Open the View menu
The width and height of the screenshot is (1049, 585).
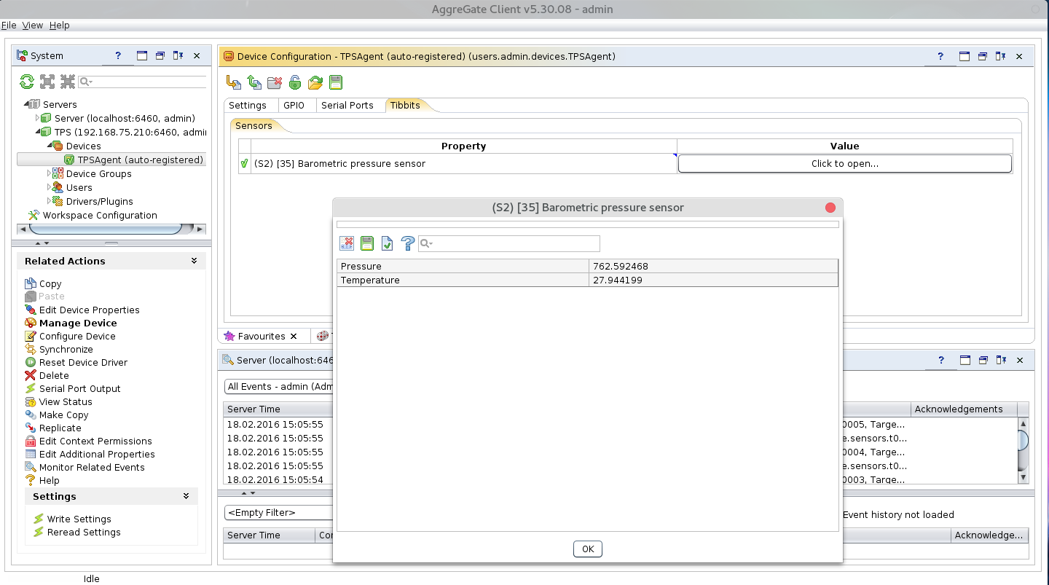click(x=33, y=25)
